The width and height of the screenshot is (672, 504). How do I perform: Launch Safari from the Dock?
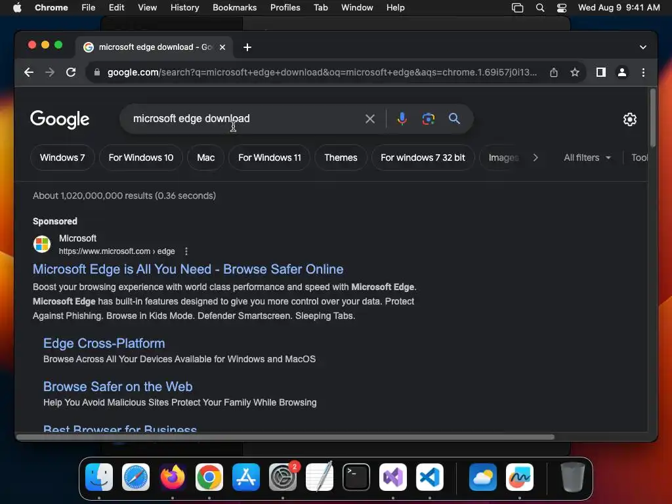(x=136, y=477)
